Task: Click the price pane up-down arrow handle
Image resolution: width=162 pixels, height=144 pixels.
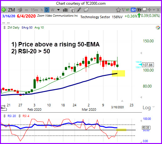Action: 4,28
